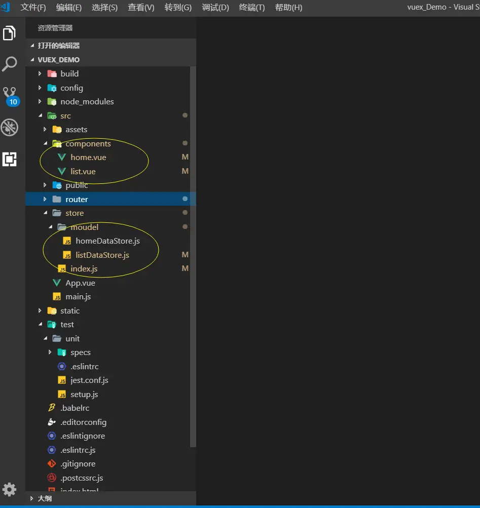This screenshot has height=508, width=480.
Task: Click the JS icon beside setup.js
Action: 62,394
